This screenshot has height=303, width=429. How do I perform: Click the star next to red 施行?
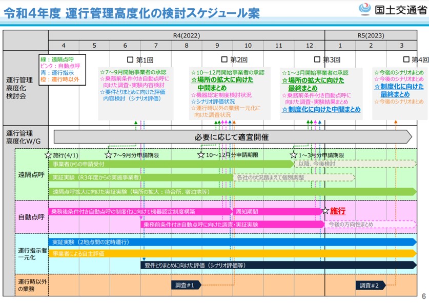click(325, 211)
